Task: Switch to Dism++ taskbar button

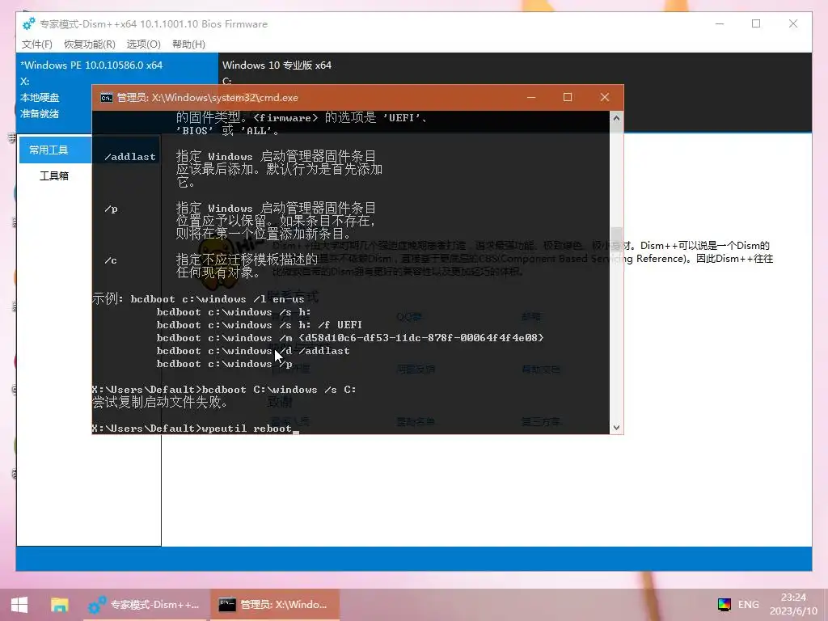Action: tap(144, 605)
